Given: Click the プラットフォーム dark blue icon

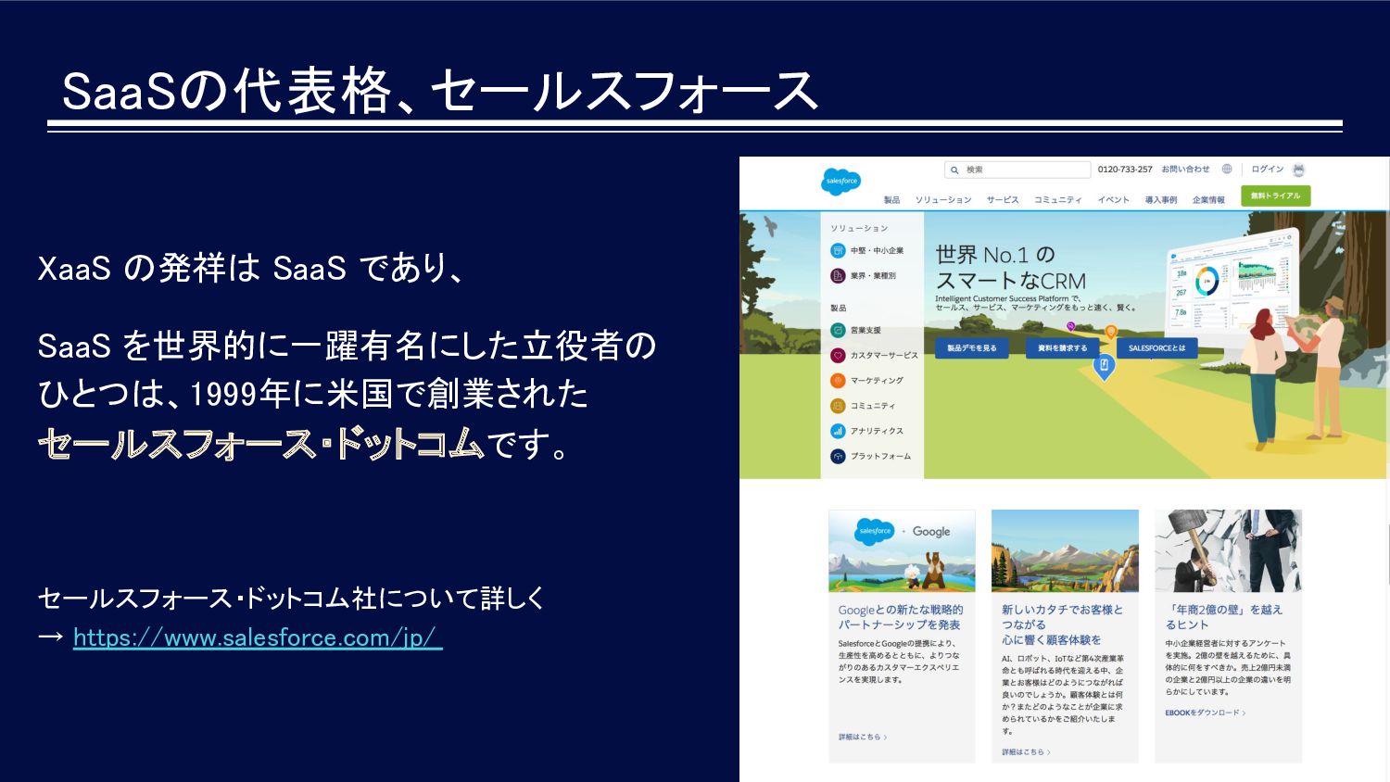Looking at the screenshot, I should point(838,456).
